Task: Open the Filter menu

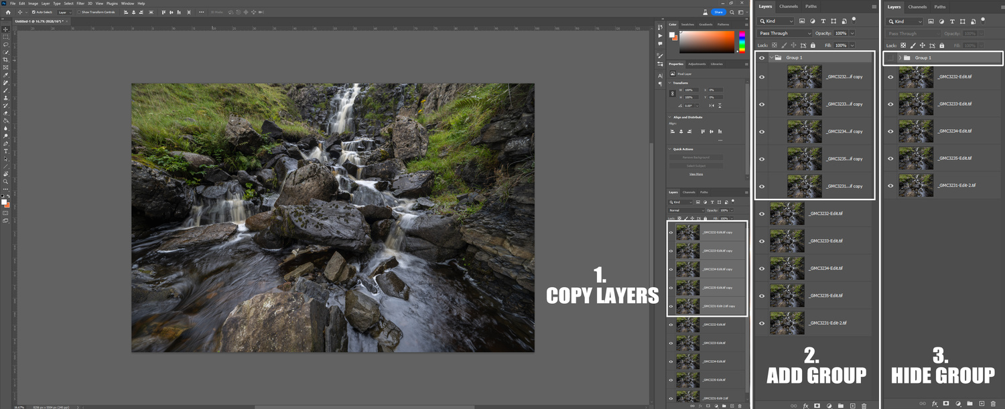Action: pos(80,3)
